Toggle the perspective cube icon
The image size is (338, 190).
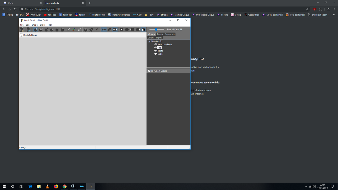pos(143,30)
